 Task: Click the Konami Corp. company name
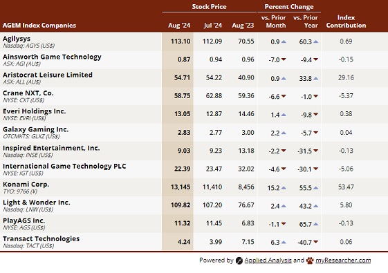point(26,185)
